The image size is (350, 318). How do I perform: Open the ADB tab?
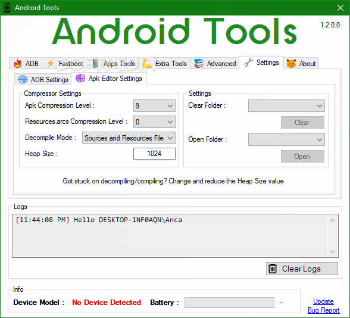[26, 64]
